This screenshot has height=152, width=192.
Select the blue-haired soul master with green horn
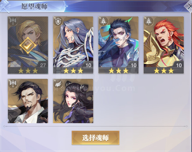118,45
